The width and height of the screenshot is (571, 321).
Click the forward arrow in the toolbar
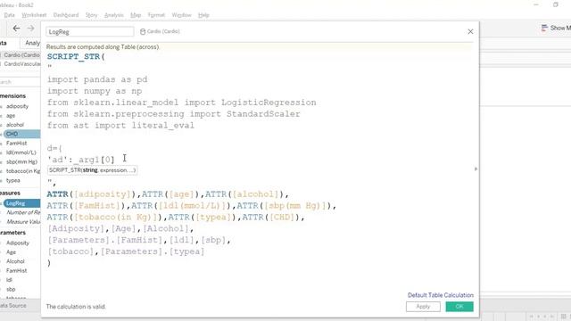click(31, 28)
